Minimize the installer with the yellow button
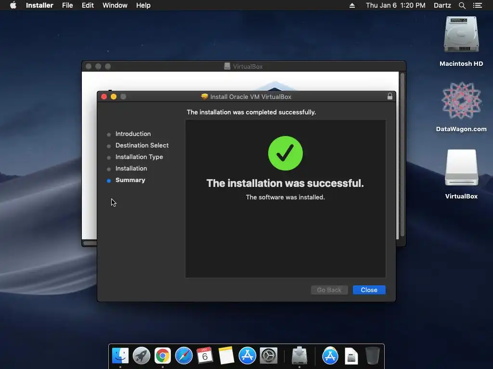Screen dimensions: 493x369 pyautogui.click(x=114, y=97)
